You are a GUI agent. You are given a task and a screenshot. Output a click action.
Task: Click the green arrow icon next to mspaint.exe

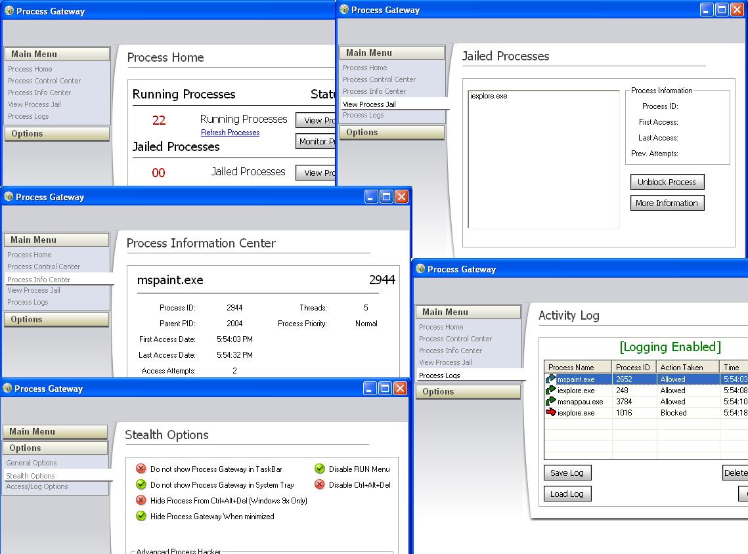click(x=551, y=379)
